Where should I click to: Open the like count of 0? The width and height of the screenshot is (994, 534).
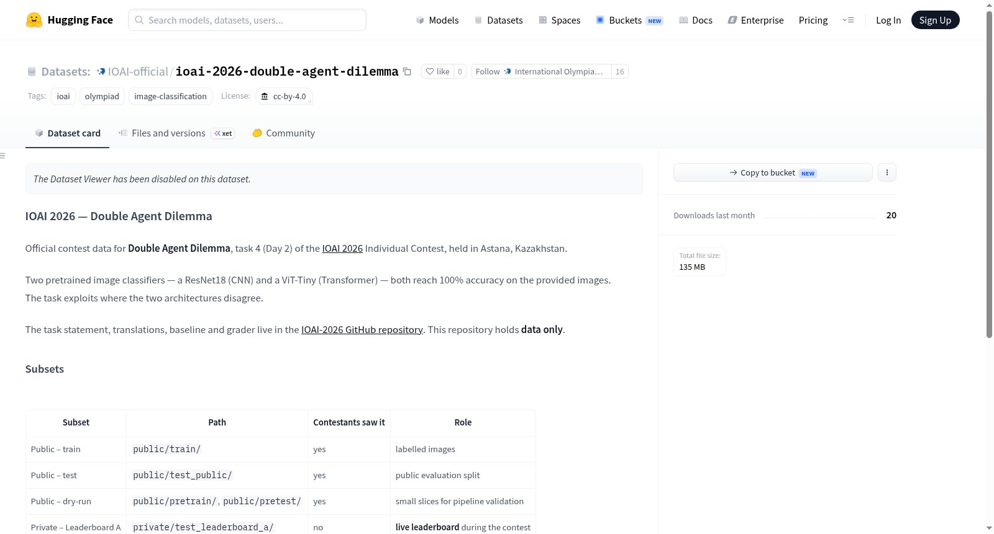pos(460,71)
